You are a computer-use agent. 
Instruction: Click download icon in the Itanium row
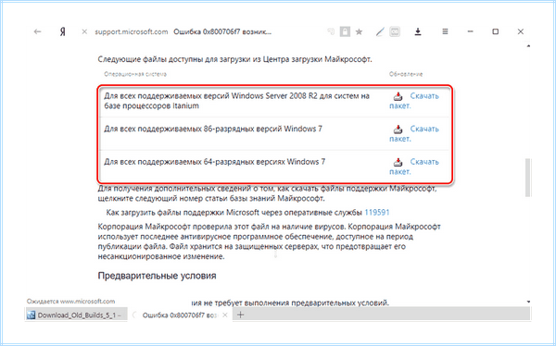[398, 96]
